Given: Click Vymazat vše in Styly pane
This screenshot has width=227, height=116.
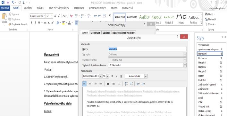Looking at the screenshot, I should click(x=210, y=45).
